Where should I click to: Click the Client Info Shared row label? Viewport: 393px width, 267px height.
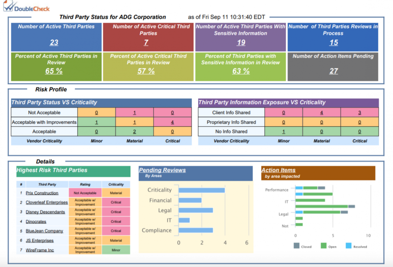[231, 113]
